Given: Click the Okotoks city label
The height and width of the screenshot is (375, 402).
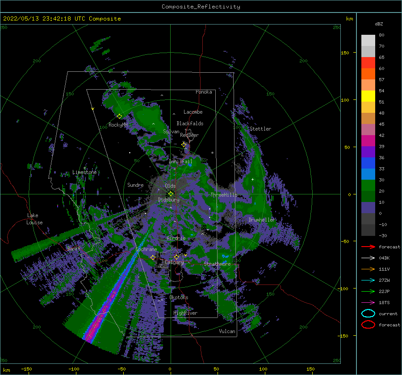Looking at the screenshot, I should click(x=179, y=297).
